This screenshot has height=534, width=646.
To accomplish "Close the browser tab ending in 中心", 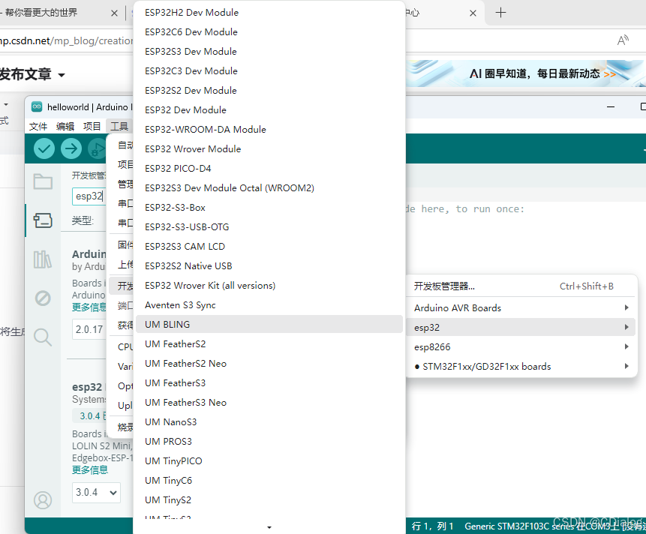I will click(x=473, y=13).
